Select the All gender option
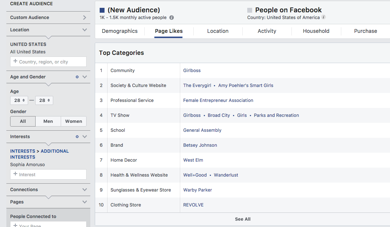 point(23,121)
